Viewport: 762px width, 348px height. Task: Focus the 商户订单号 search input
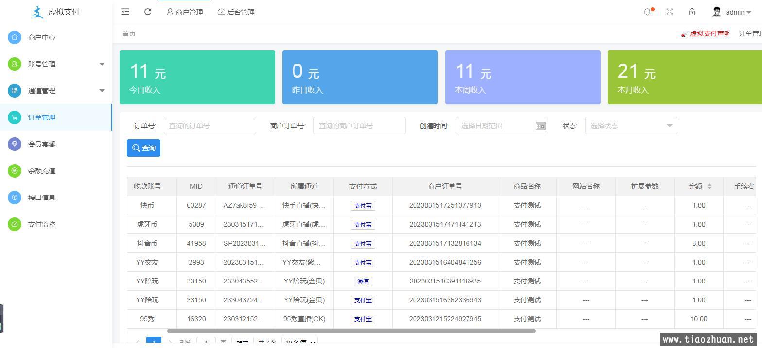(360, 126)
